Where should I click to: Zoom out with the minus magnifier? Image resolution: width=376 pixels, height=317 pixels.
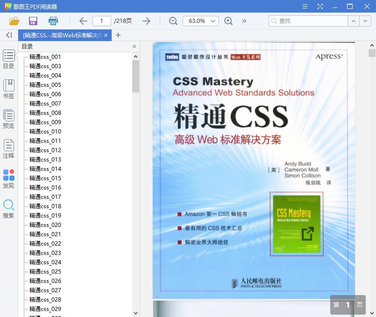[x=173, y=21]
